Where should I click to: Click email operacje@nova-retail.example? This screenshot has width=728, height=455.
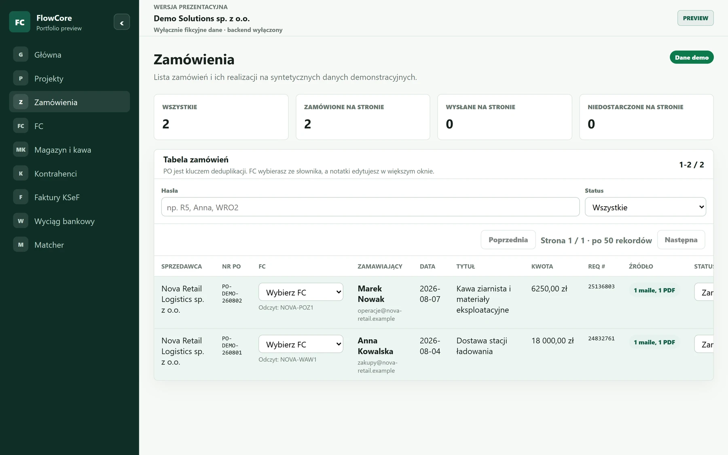click(379, 315)
